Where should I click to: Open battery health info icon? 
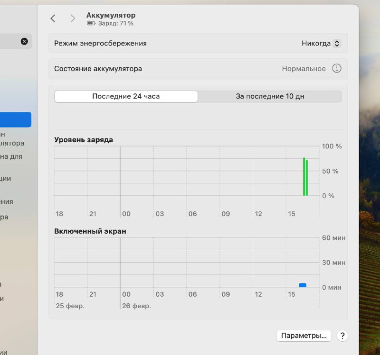(x=337, y=68)
